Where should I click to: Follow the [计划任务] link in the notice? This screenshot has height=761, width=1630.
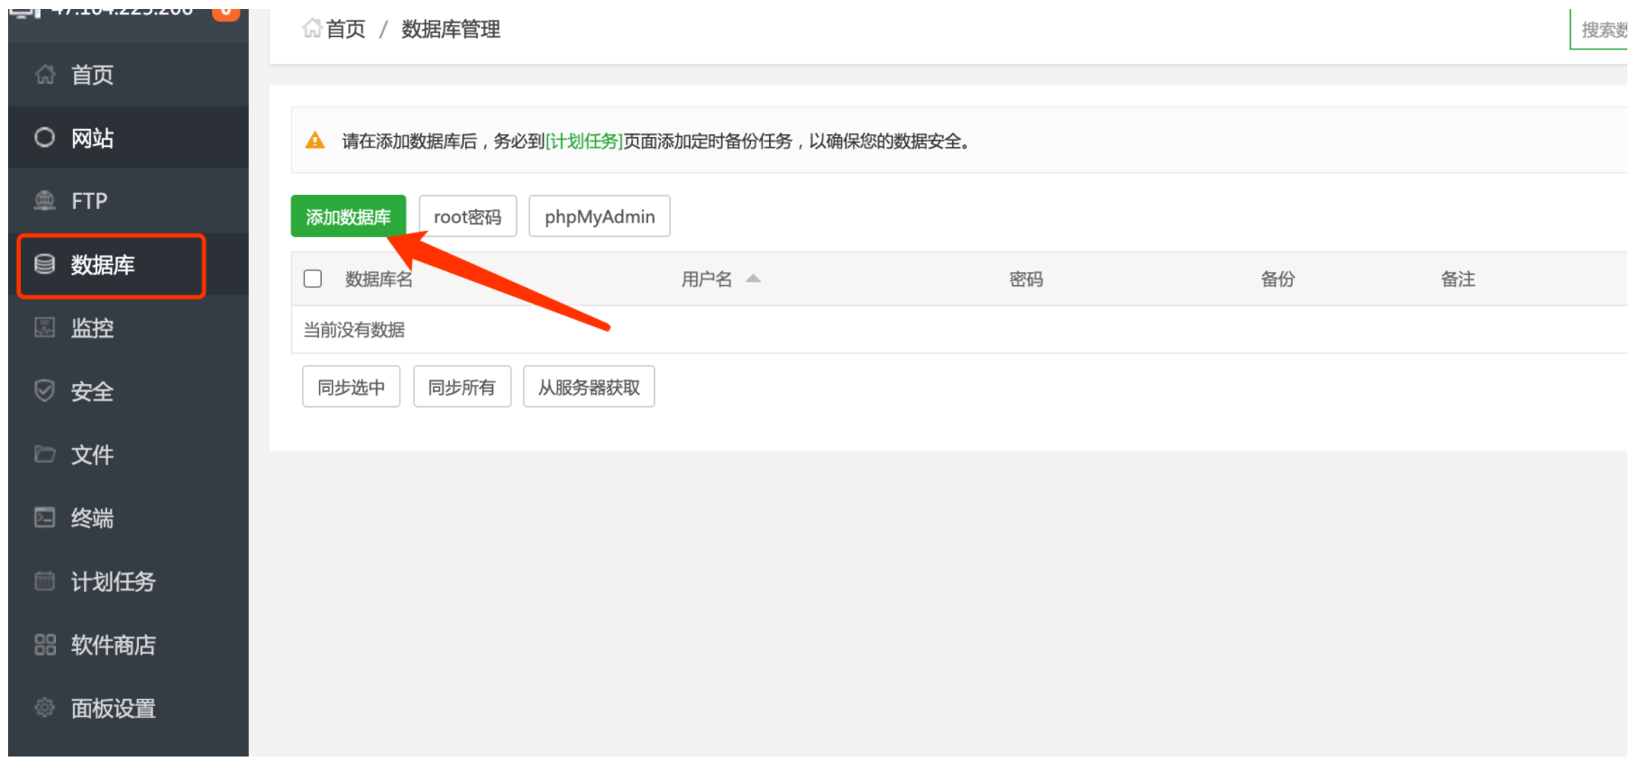584,141
